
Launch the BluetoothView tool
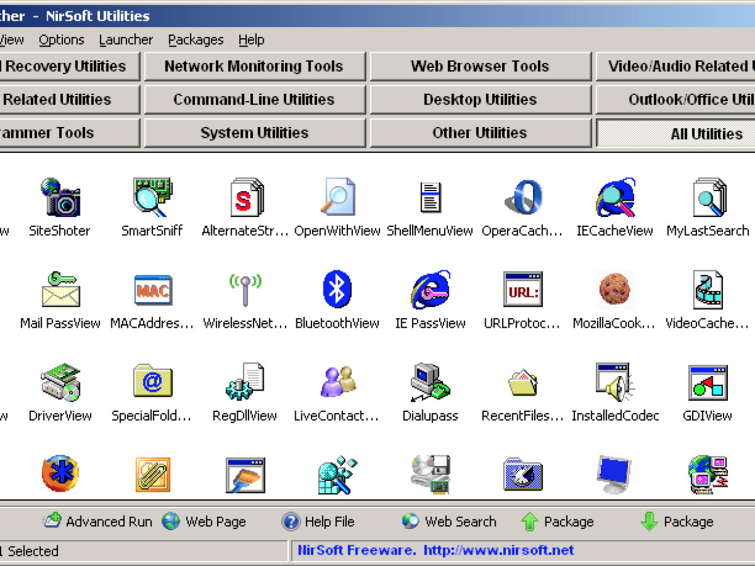[337, 289]
